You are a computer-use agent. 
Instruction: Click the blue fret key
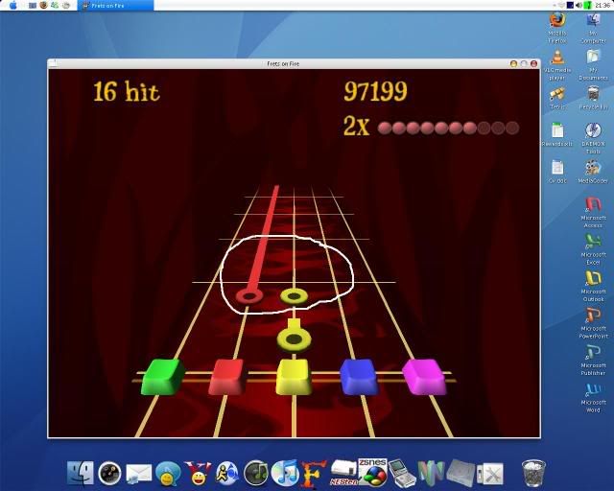click(x=359, y=377)
